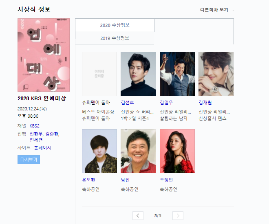Open host 김준현's profile link
Screen dimensions: 269x224
52,134
